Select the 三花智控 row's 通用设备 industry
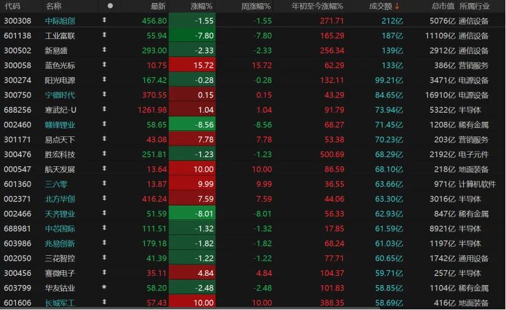 click(x=474, y=258)
